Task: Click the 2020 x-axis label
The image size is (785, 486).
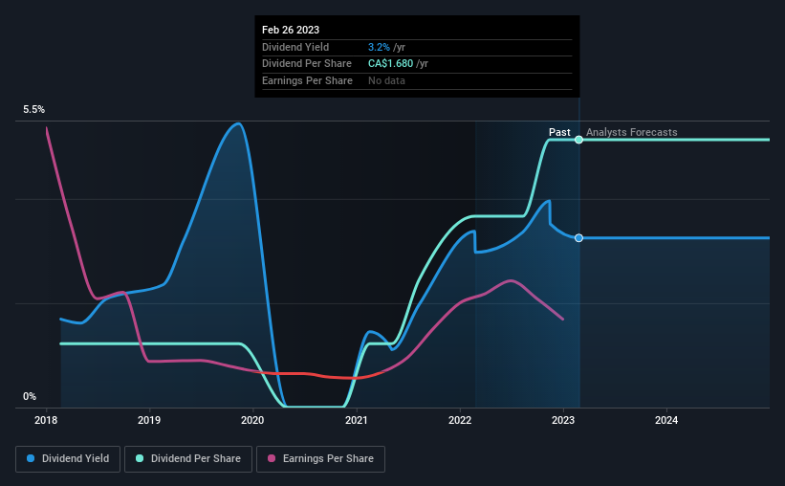Action: [x=252, y=420]
